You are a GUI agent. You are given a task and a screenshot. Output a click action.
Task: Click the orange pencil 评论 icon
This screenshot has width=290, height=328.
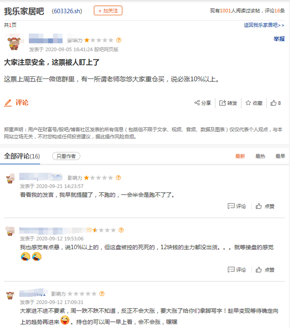point(8,103)
